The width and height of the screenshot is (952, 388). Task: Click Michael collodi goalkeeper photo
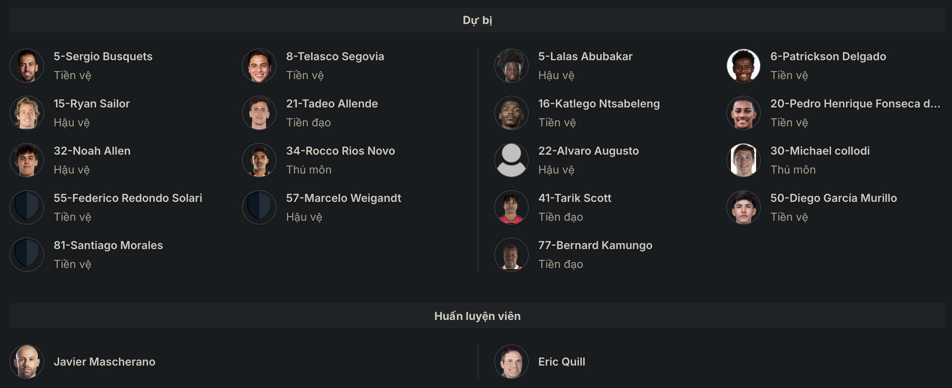coord(744,160)
